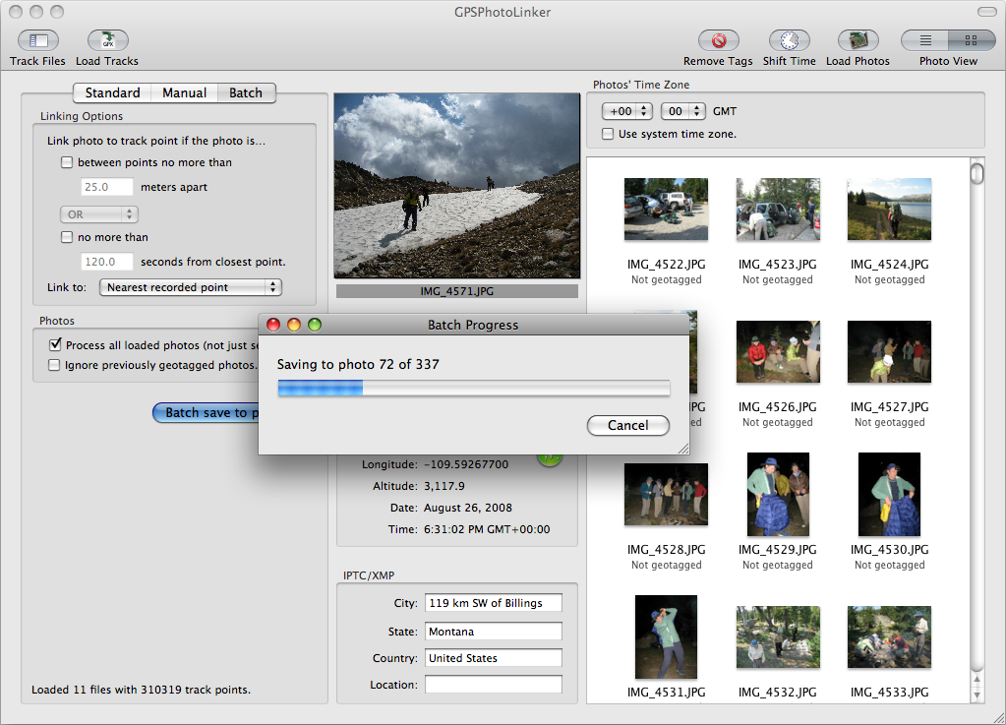The image size is (1006, 725).
Task: Enable 'no more than' seconds checkbox
Action: click(67, 237)
